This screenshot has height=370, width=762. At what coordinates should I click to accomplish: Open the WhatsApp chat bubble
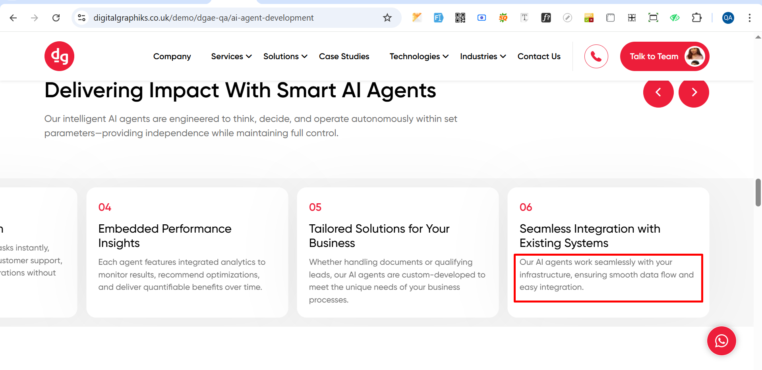pos(721,341)
